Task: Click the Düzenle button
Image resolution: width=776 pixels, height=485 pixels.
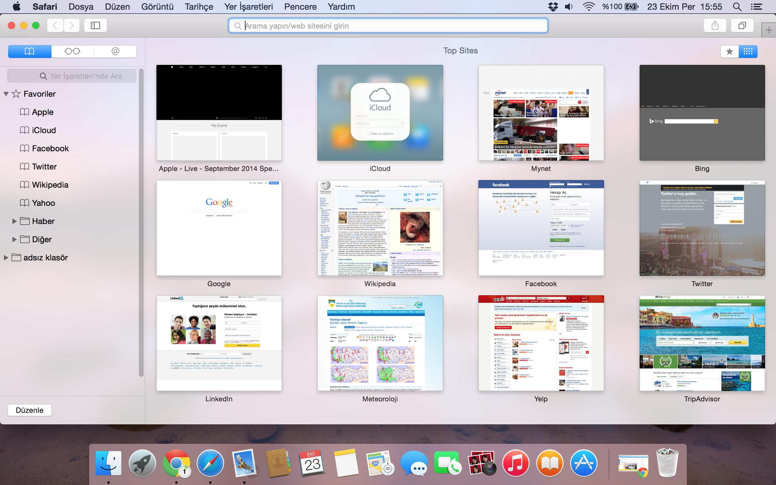Action: tap(29, 410)
